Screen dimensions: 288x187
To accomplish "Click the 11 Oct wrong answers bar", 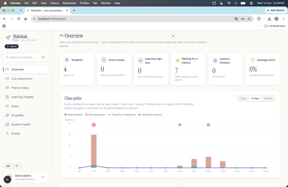I will pos(223,165).
